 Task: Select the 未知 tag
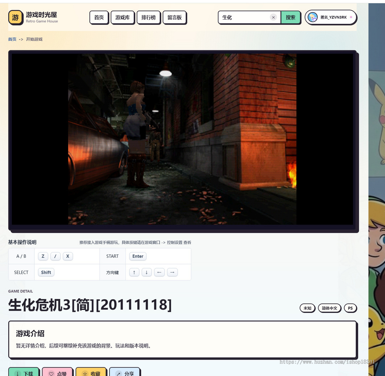point(307,308)
